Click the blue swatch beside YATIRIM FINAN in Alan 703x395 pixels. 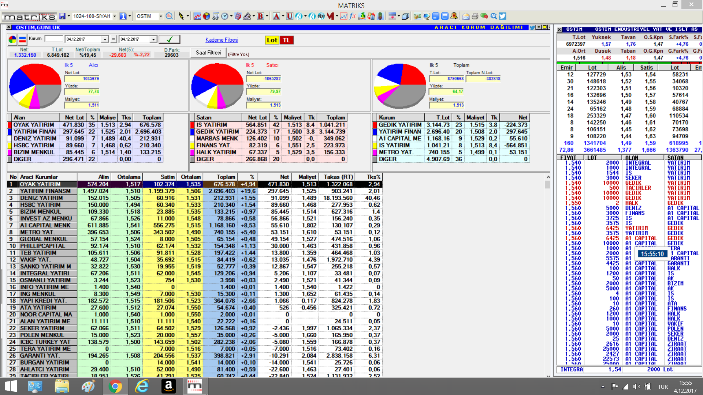point(10,132)
